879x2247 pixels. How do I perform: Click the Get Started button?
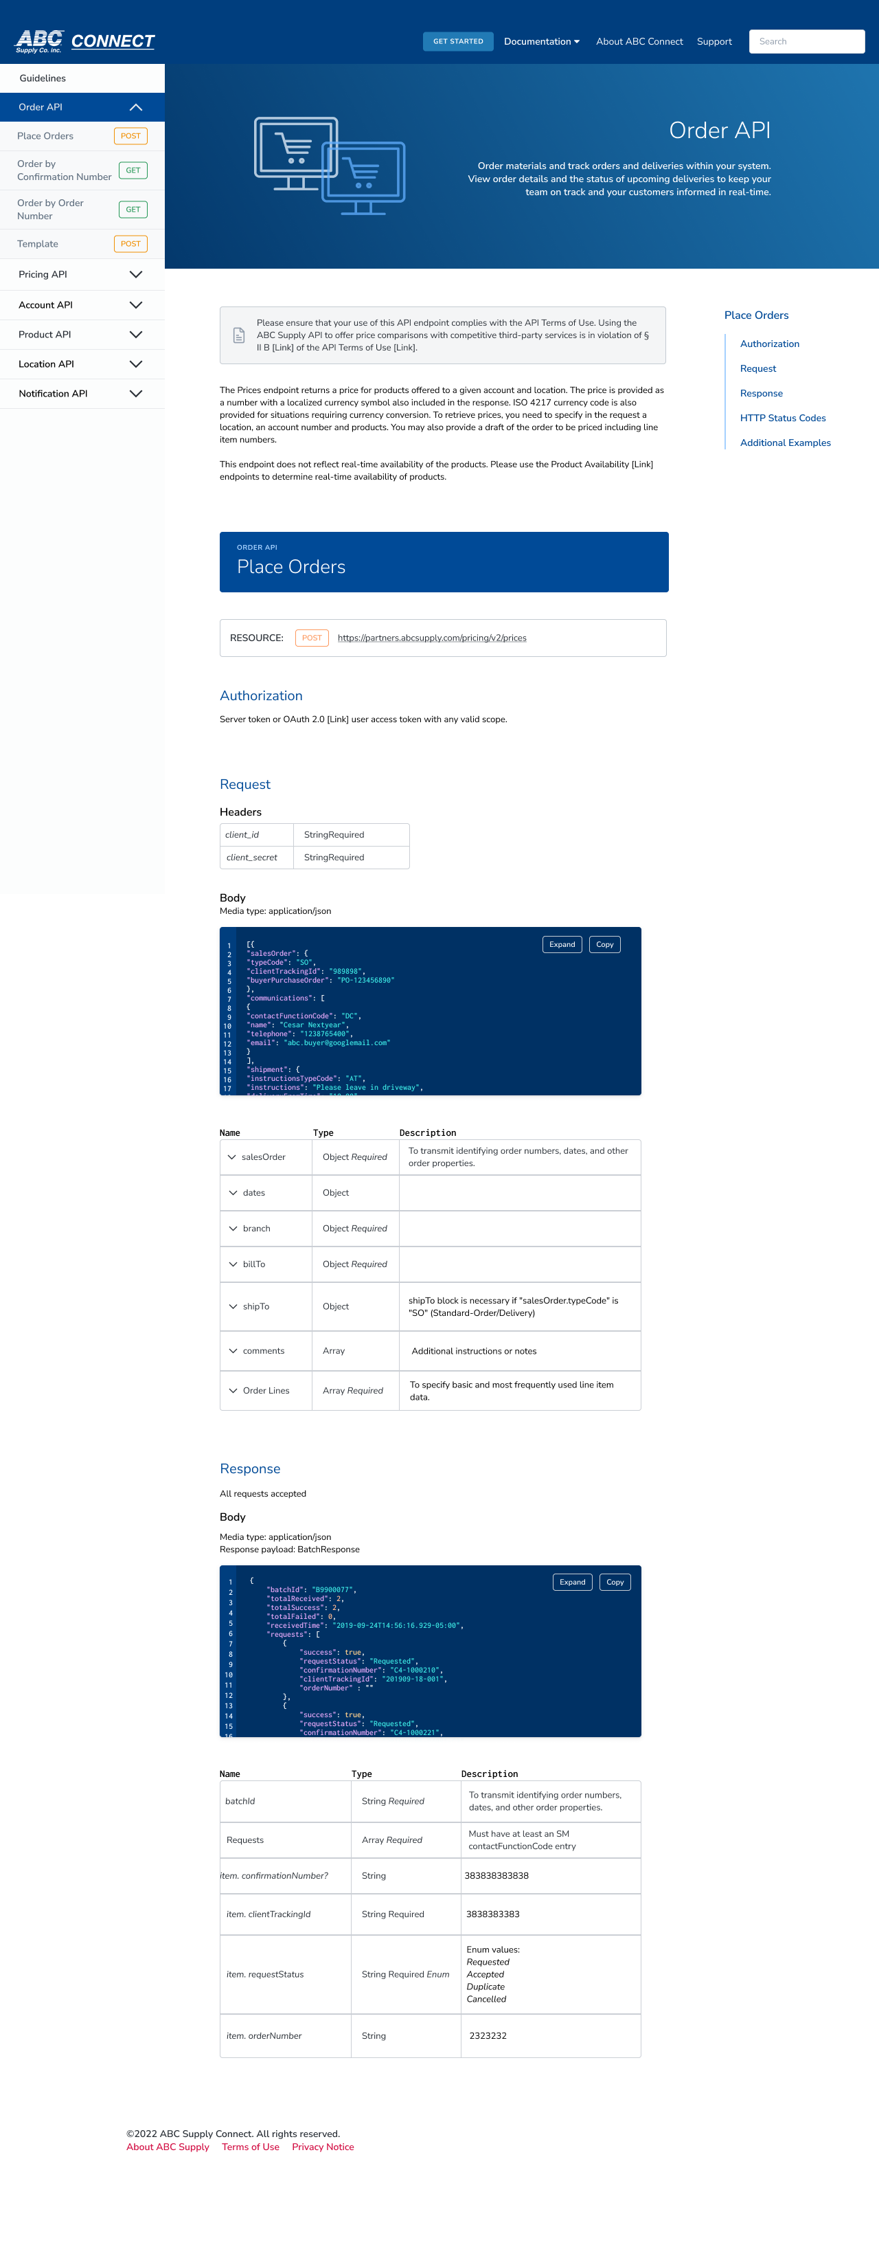coord(458,41)
